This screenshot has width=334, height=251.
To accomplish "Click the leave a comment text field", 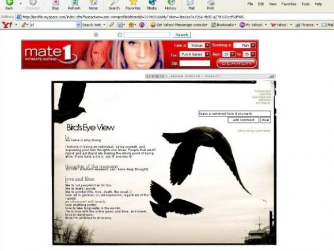I will click(234, 114).
